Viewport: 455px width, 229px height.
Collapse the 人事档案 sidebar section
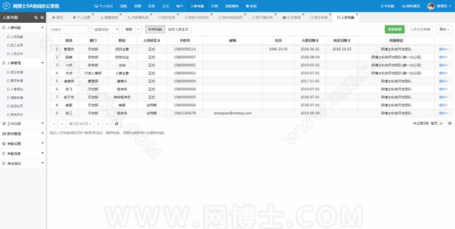point(23,27)
